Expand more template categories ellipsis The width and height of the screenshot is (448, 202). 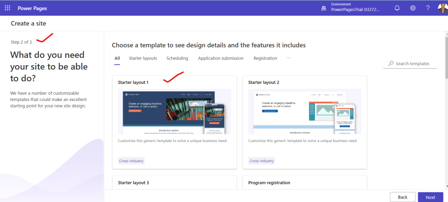click(289, 58)
